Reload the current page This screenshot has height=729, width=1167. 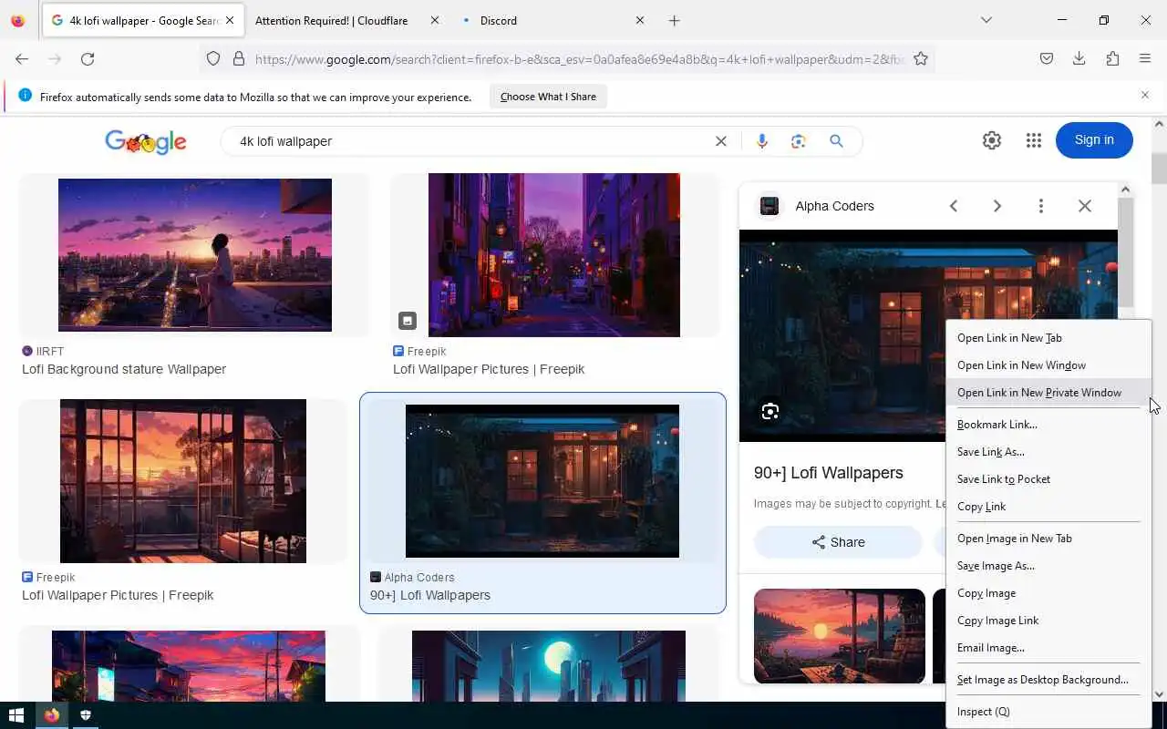[88, 59]
